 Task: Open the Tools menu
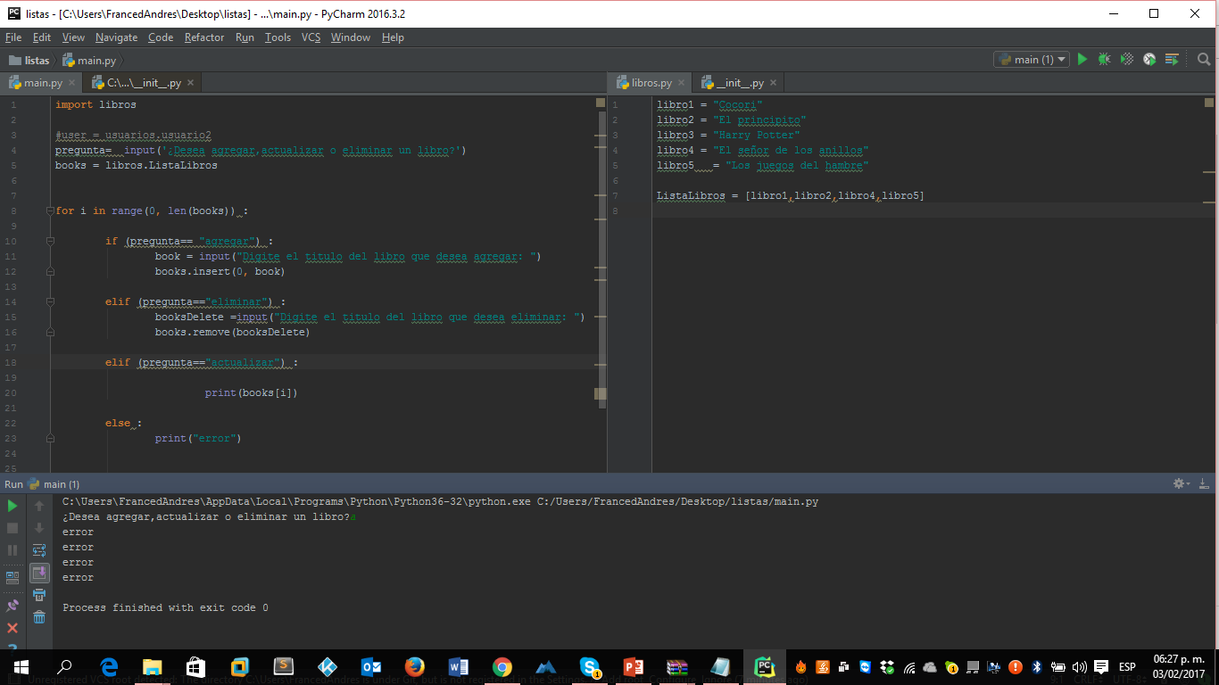pos(278,37)
